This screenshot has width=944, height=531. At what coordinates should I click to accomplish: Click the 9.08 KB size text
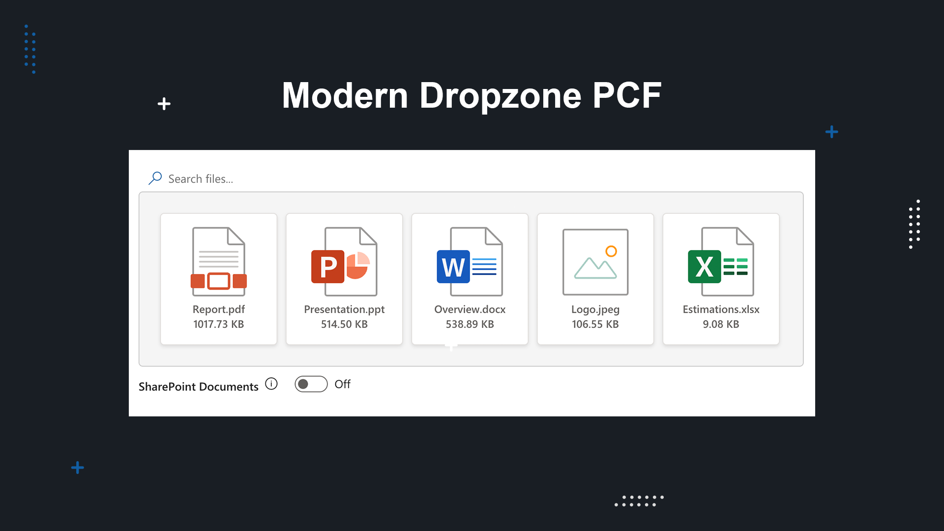(721, 324)
